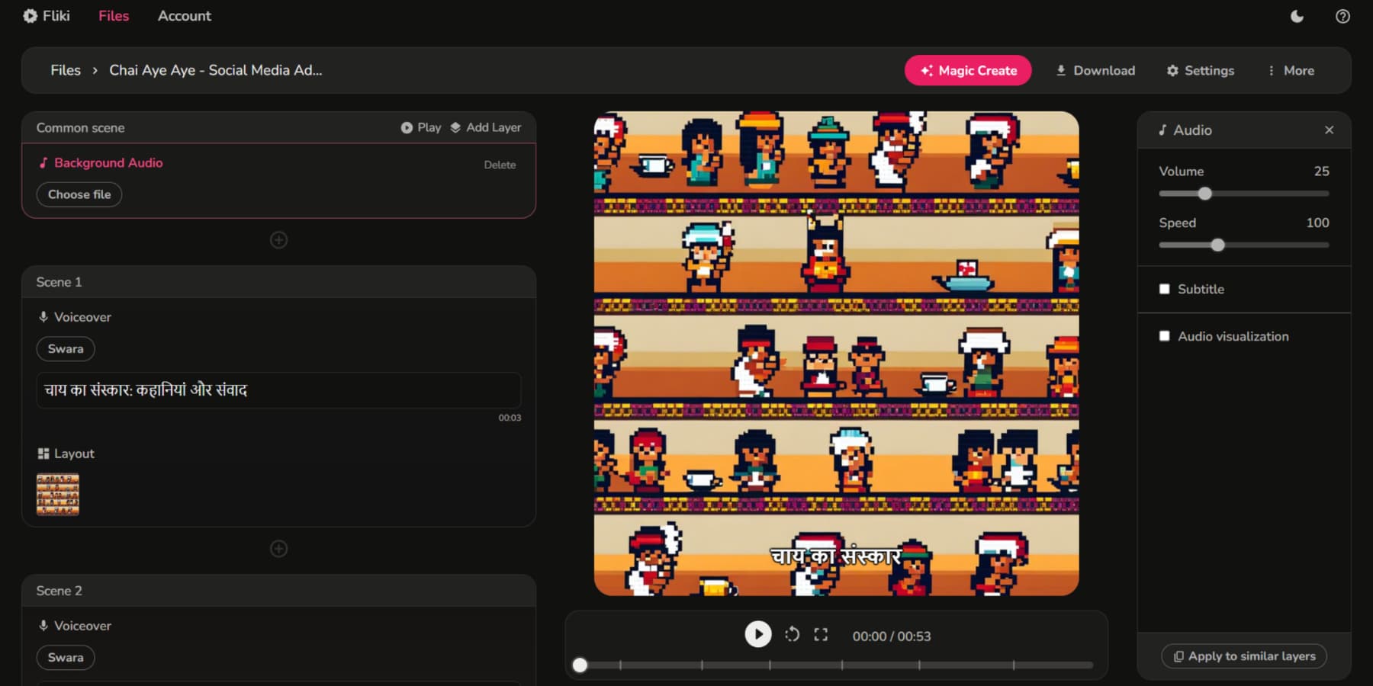Add scene using plus icon below Scene 1
This screenshot has height=686, width=1373.
[278, 549]
